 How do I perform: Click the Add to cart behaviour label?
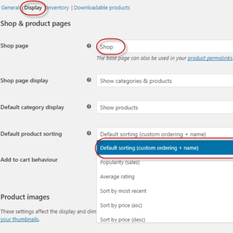[29, 160]
